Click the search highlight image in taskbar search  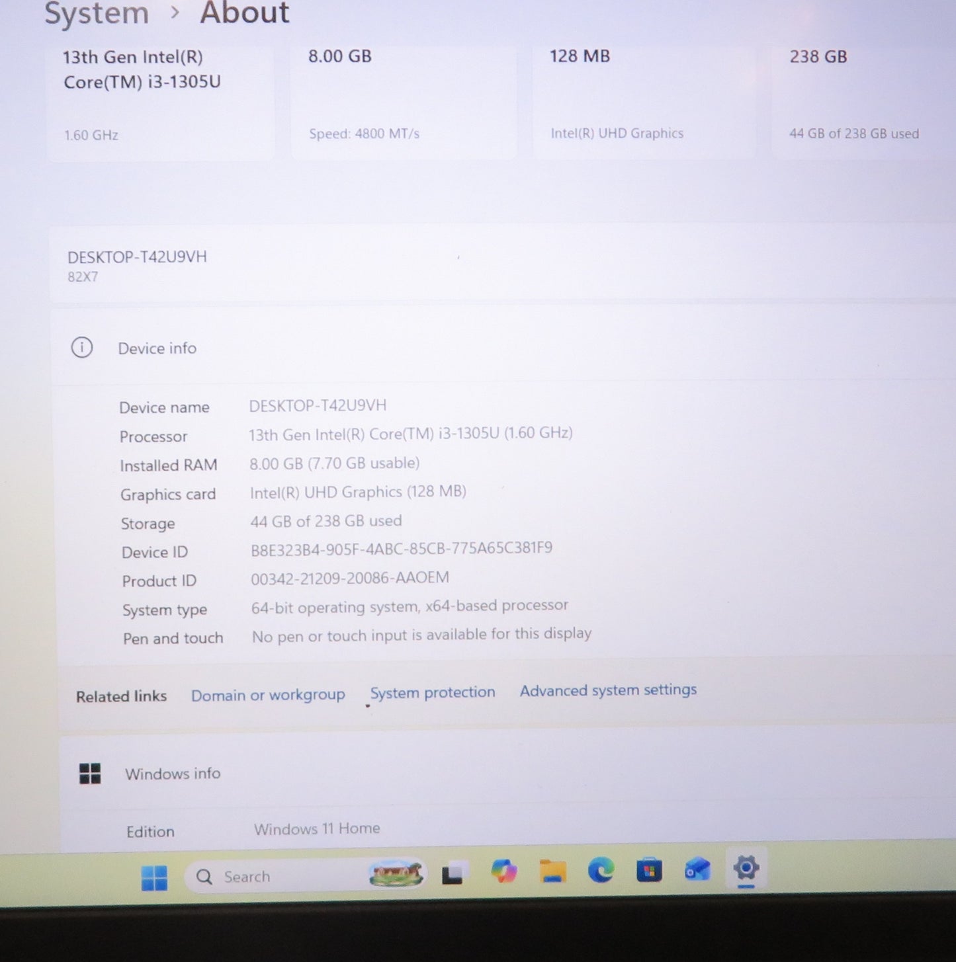[x=396, y=875]
